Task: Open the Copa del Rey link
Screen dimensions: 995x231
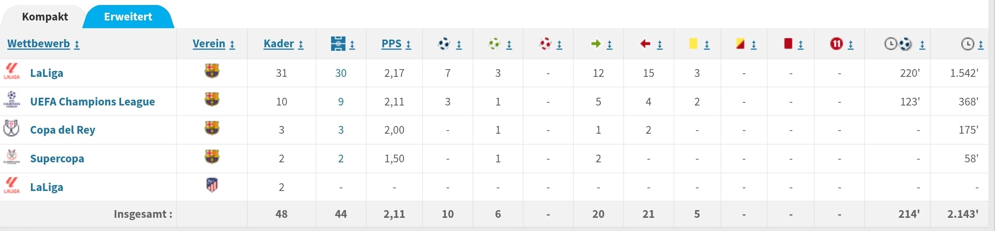Action: pyautogui.click(x=62, y=130)
